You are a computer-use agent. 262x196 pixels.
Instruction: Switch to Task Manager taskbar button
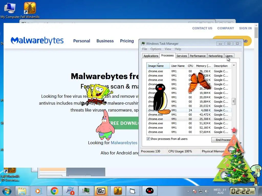86,191
